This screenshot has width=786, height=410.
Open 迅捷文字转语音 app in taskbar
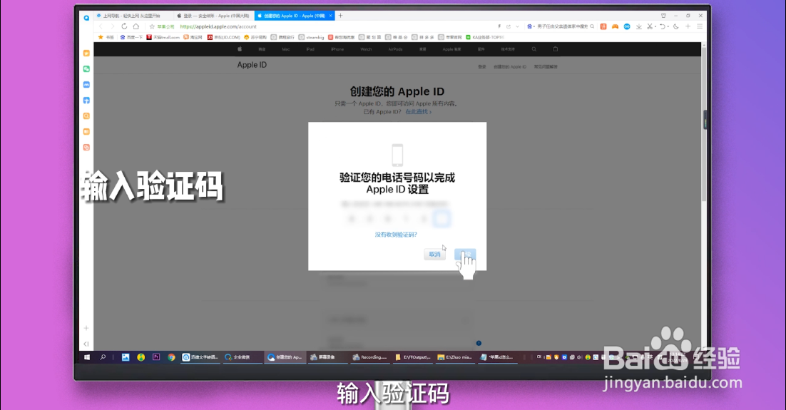pyautogui.click(x=200, y=357)
